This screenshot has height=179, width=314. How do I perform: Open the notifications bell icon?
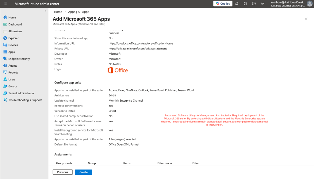tap(237, 4)
